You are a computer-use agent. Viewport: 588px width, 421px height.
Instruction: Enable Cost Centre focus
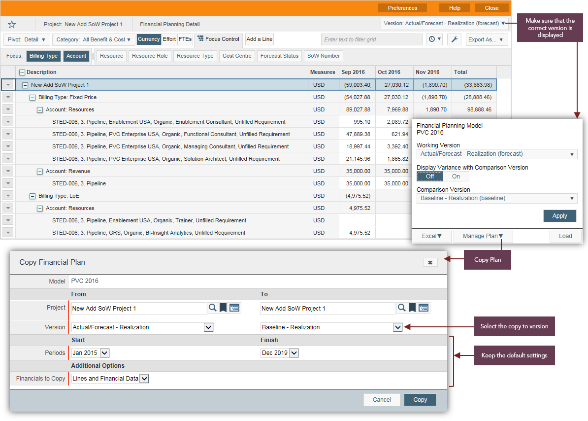(237, 56)
